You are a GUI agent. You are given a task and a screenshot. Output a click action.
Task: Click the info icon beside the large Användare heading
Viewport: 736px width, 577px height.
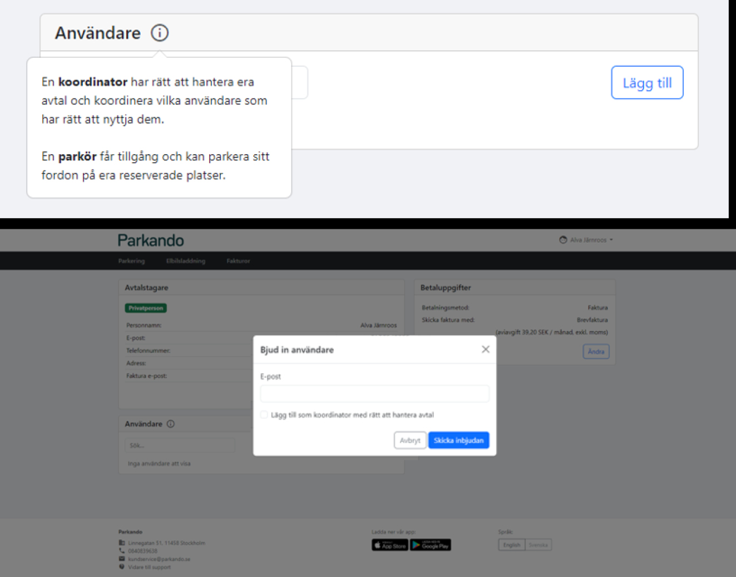(160, 33)
